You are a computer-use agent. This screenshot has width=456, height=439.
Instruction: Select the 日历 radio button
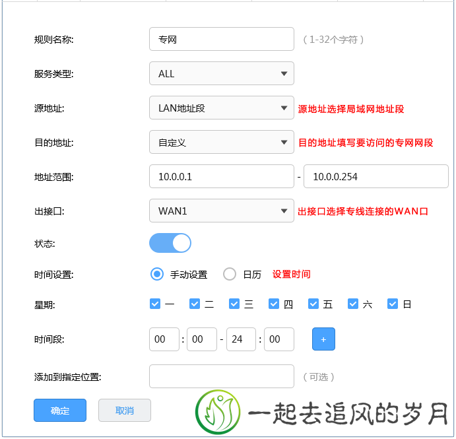pyautogui.click(x=230, y=274)
